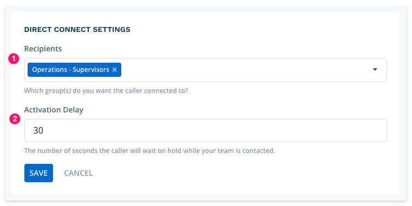Cancel the Direct Connect settings changes

click(79, 173)
